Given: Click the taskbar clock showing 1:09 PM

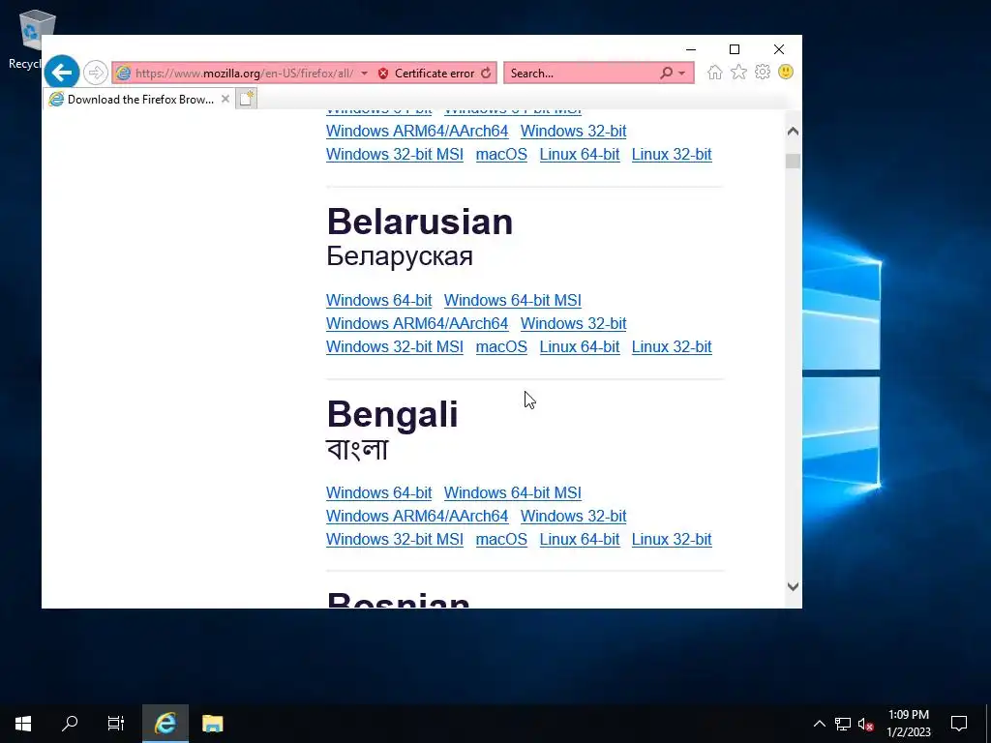Looking at the screenshot, I should coord(908,724).
